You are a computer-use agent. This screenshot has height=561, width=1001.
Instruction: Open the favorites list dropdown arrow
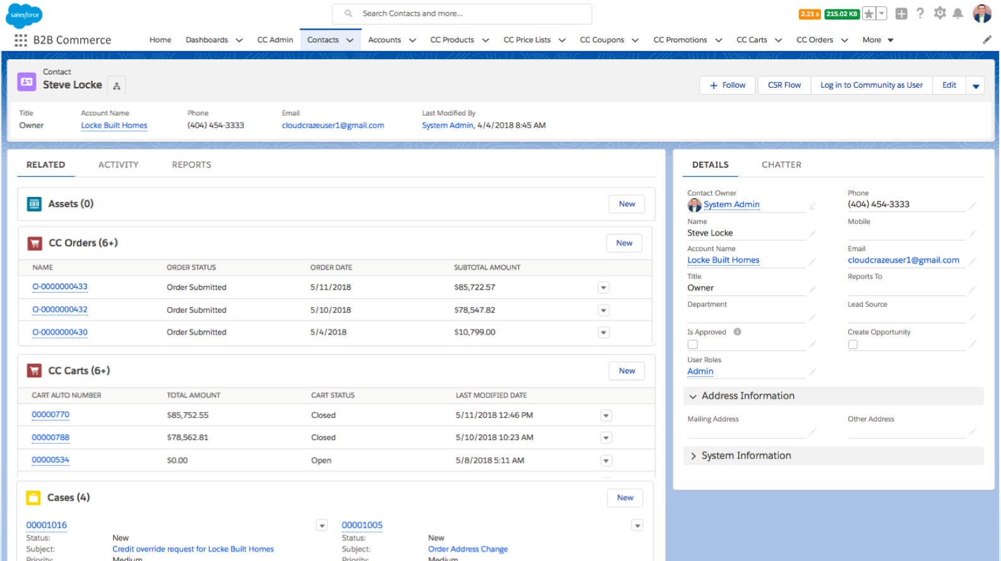[x=882, y=14]
